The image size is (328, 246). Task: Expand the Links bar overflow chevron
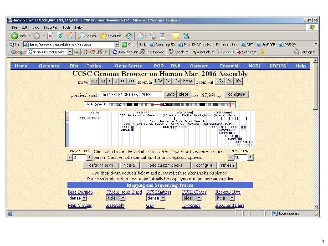(315, 44)
